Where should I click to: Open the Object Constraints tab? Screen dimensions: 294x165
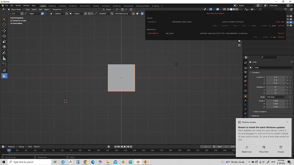(x=245, y=114)
